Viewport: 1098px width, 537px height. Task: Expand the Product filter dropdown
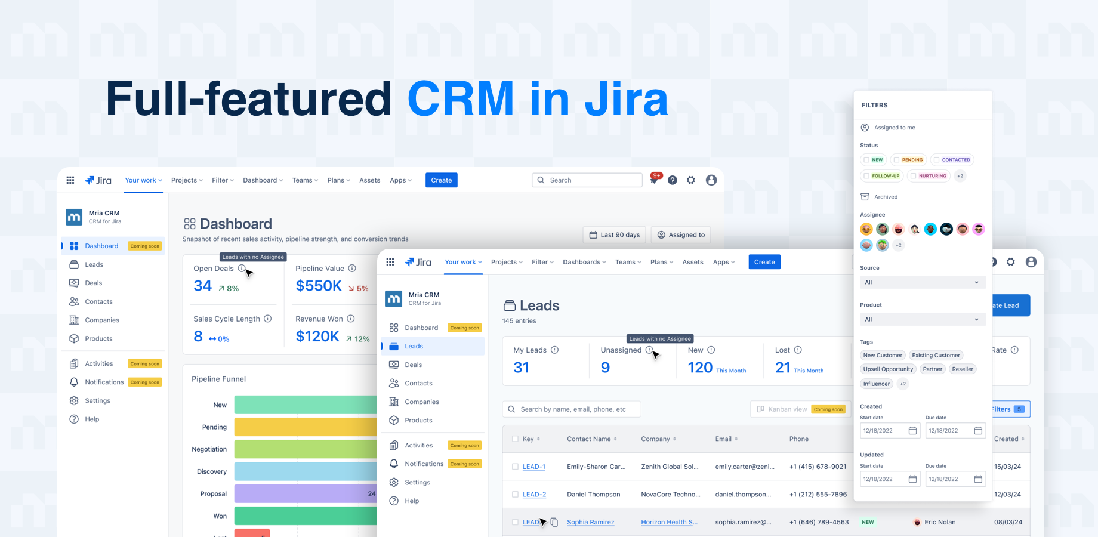pos(923,319)
